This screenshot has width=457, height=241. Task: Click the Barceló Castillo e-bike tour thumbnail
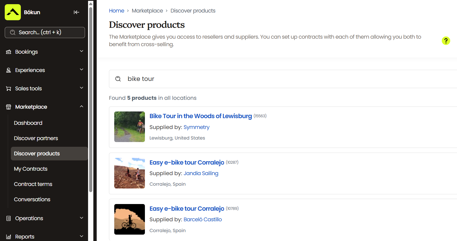click(130, 219)
